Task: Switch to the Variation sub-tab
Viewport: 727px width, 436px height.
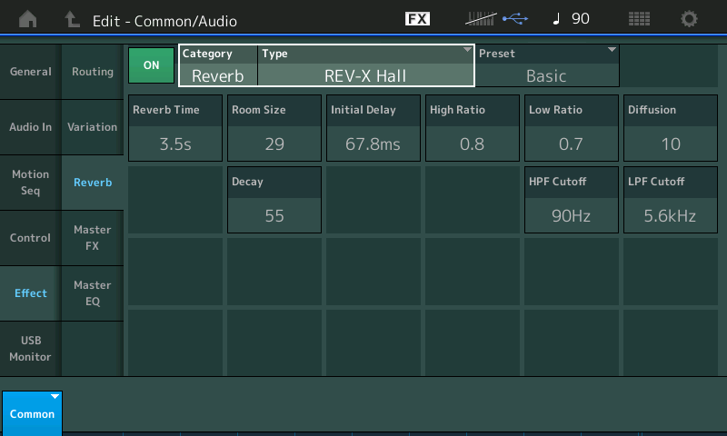Action: [x=93, y=127]
